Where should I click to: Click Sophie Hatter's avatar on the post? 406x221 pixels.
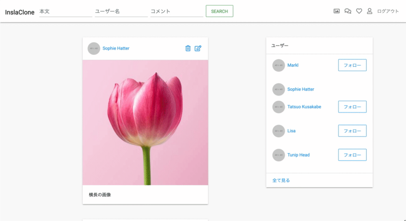click(x=94, y=48)
